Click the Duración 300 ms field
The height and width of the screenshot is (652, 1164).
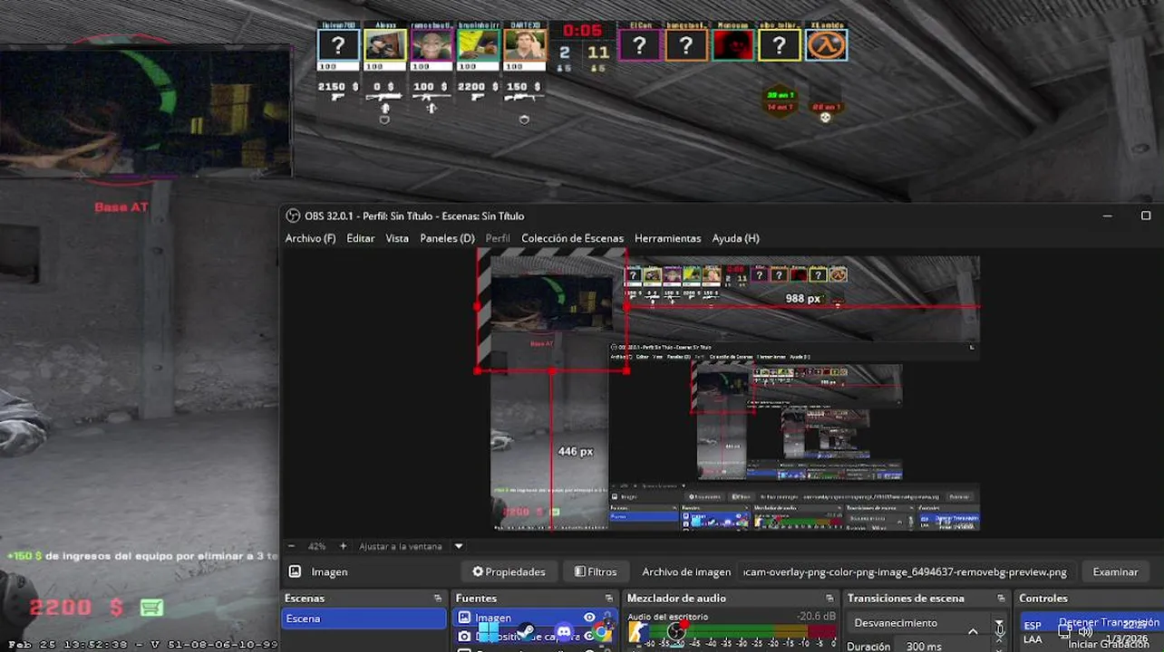(x=943, y=647)
